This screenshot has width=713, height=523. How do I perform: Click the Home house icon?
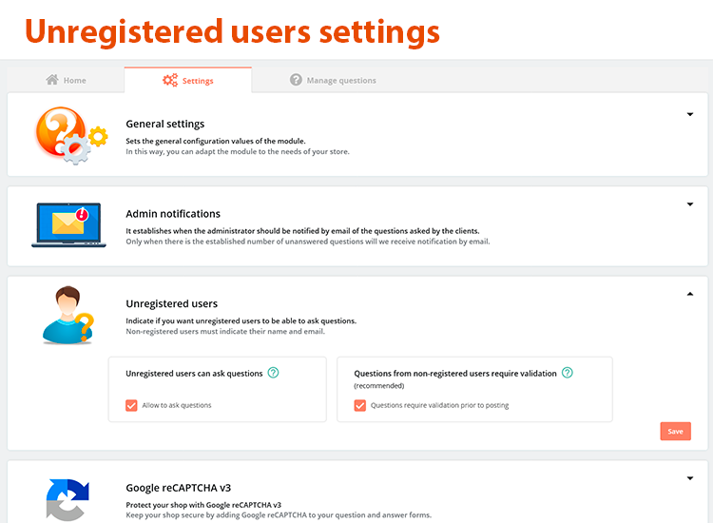click(52, 80)
